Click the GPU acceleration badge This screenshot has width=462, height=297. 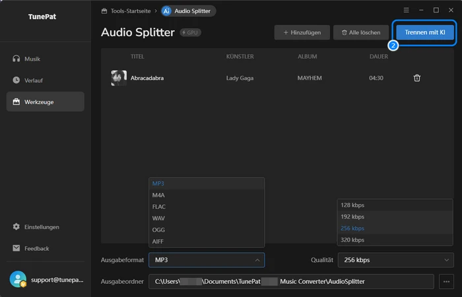(190, 32)
